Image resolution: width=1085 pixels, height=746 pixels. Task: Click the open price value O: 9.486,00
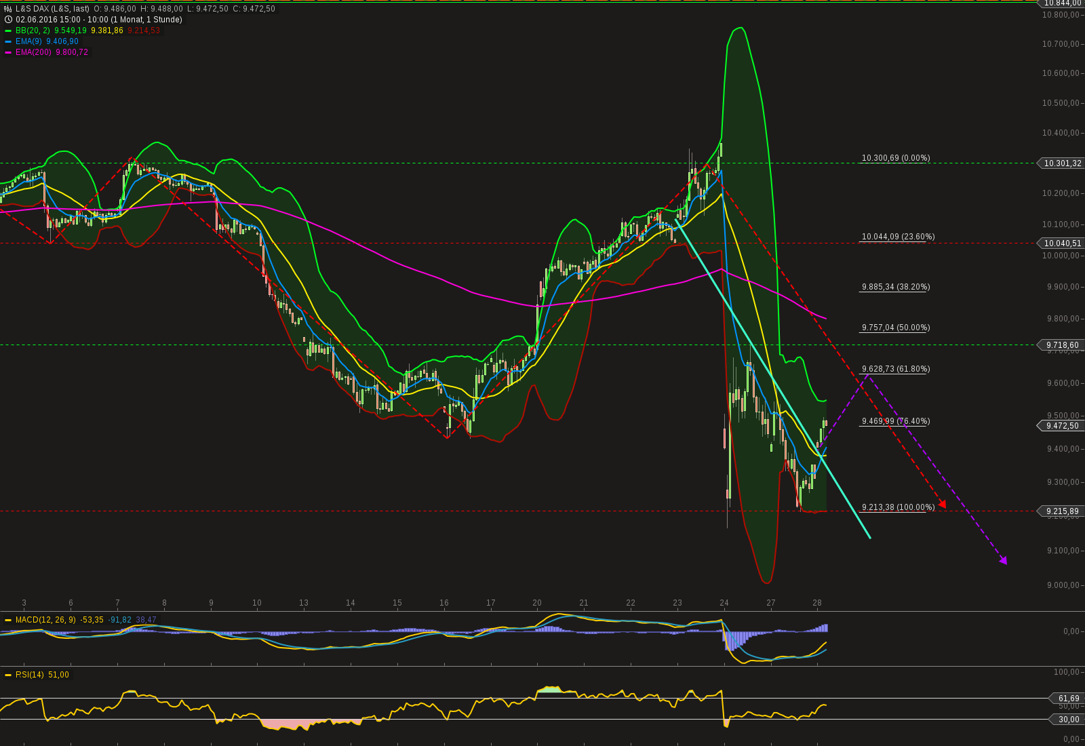click(x=115, y=9)
